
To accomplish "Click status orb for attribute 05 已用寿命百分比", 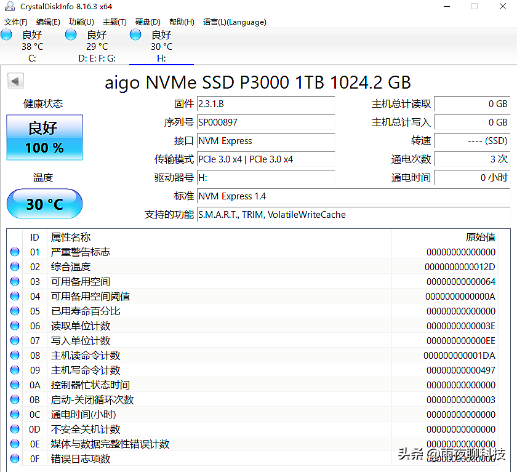I will (x=15, y=311).
